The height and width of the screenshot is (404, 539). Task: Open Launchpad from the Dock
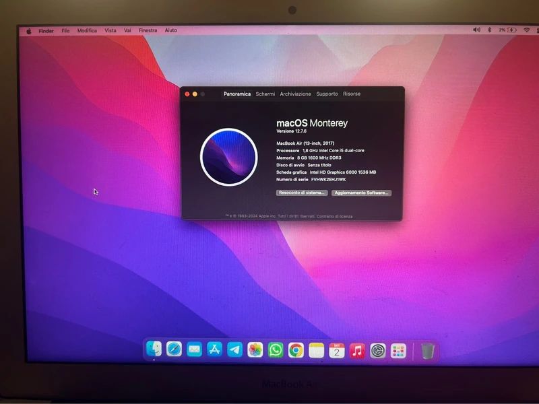pyautogui.click(x=398, y=351)
